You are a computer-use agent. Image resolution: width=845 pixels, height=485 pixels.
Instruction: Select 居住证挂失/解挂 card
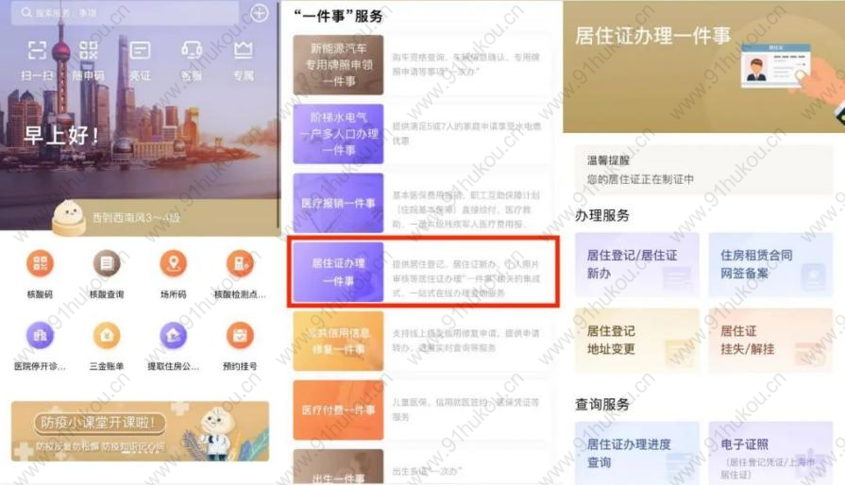pyautogui.click(x=770, y=341)
